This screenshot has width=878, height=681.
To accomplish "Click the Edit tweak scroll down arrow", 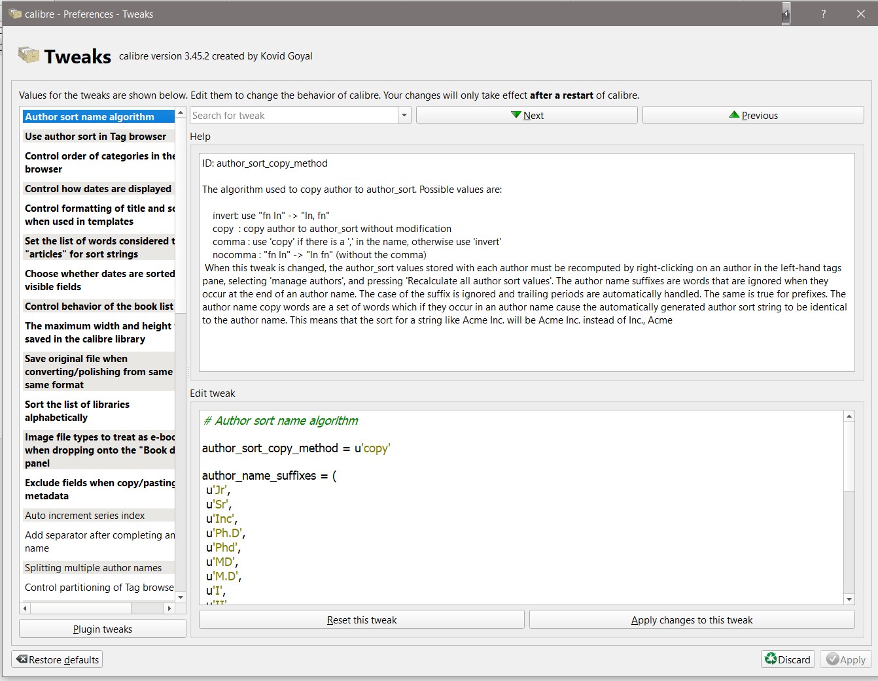I will tap(849, 599).
